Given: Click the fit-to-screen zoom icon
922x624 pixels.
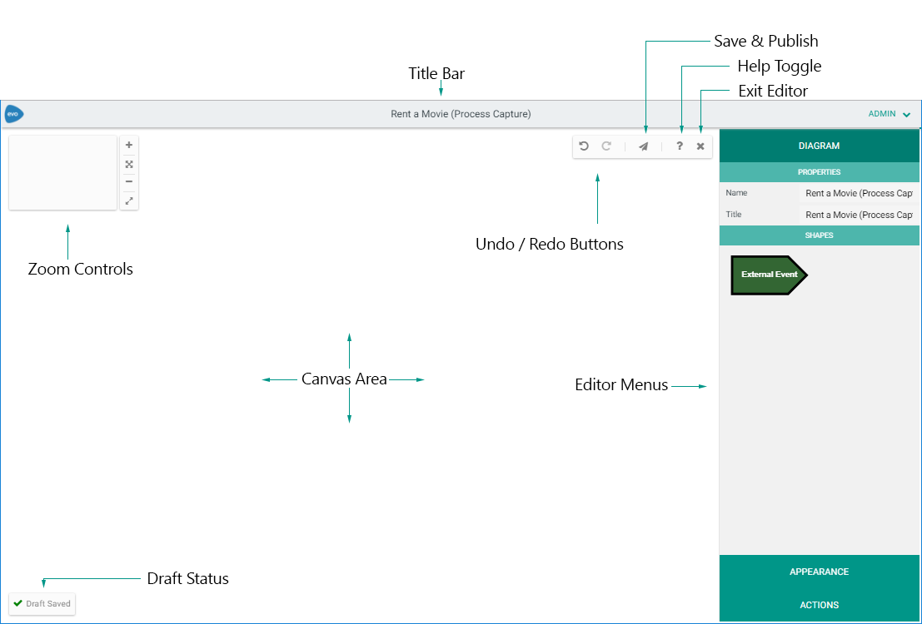Looking at the screenshot, I should coord(129,164).
